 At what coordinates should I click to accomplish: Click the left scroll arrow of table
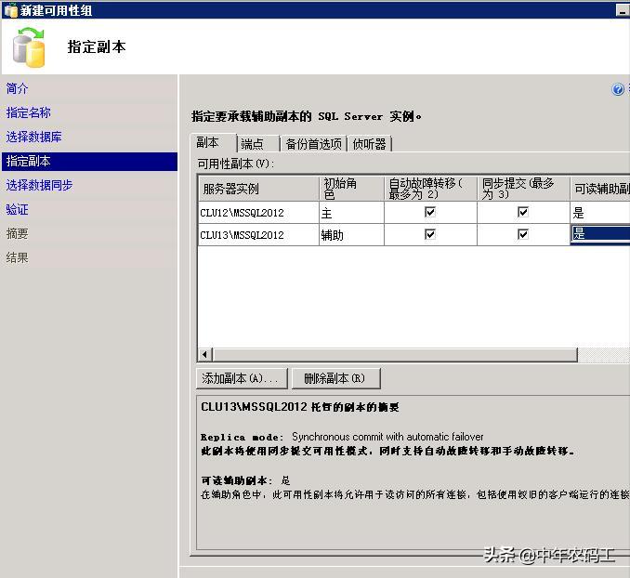click(205, 355)
